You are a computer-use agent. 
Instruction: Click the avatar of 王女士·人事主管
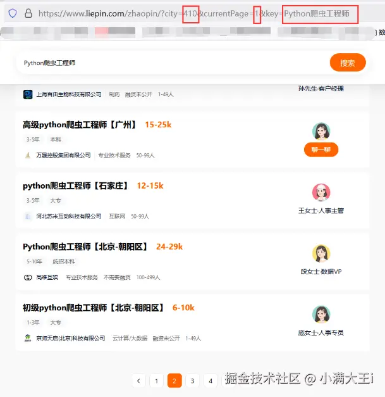321,192
